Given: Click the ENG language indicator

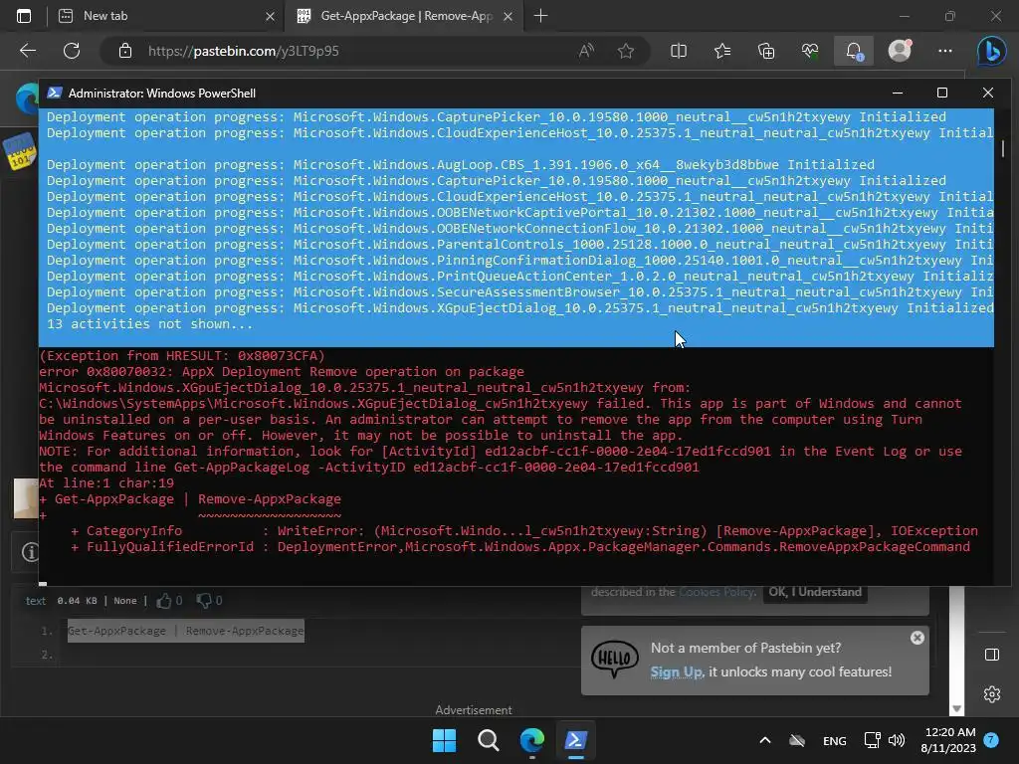Looking at the screenshot, I should pyautogui.click(x=835, y=740).
